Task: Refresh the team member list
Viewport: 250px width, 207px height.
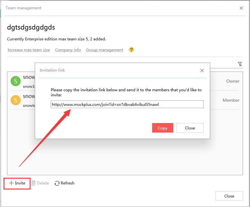Action: [64, 183]
